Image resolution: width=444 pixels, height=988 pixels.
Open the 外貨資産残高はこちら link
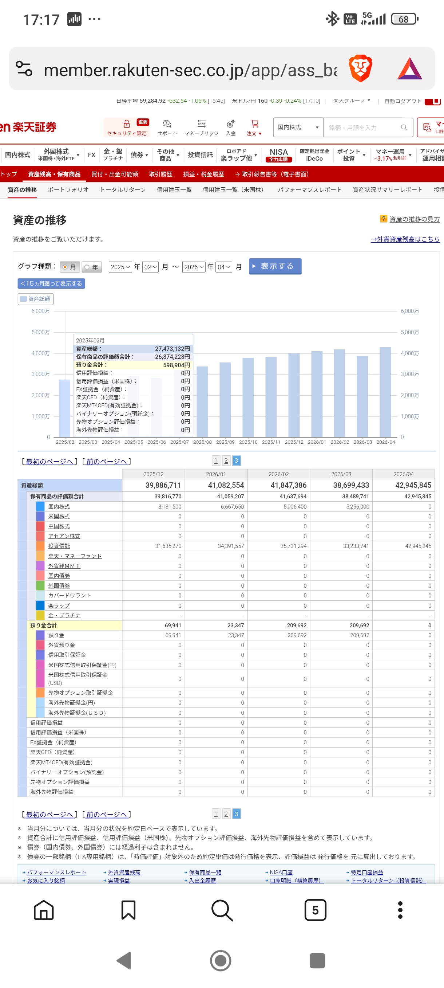coord(405,239)
